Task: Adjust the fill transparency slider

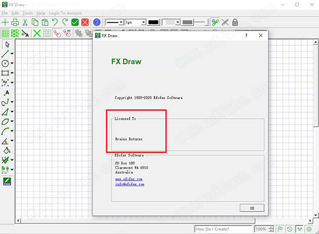Action: [201, 22]
